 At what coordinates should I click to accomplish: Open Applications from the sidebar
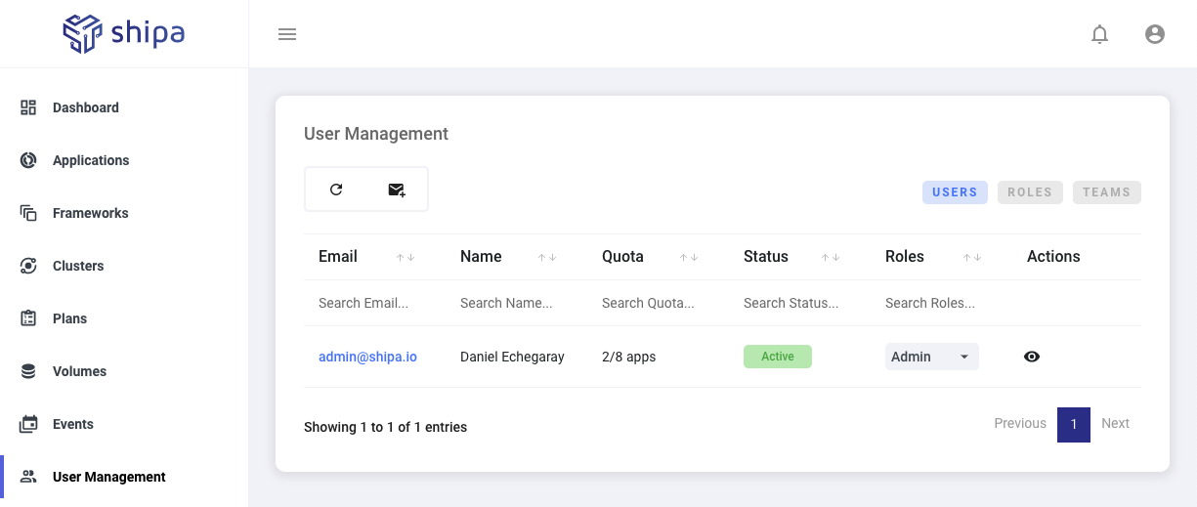91,160
